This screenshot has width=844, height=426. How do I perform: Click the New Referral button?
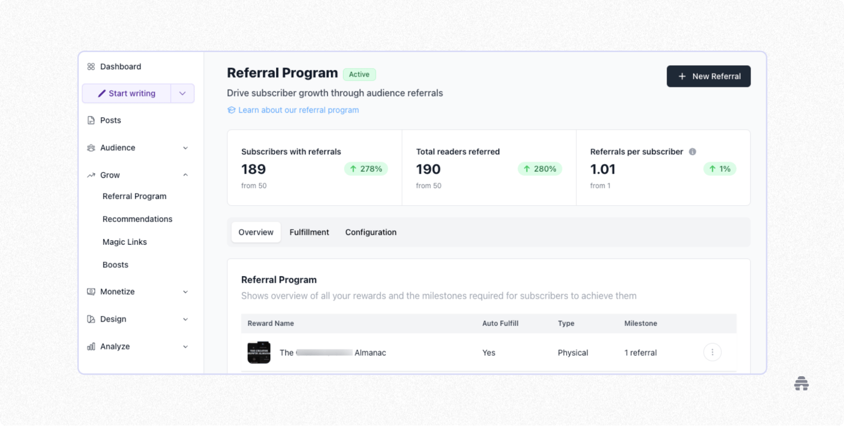(708, 76)
